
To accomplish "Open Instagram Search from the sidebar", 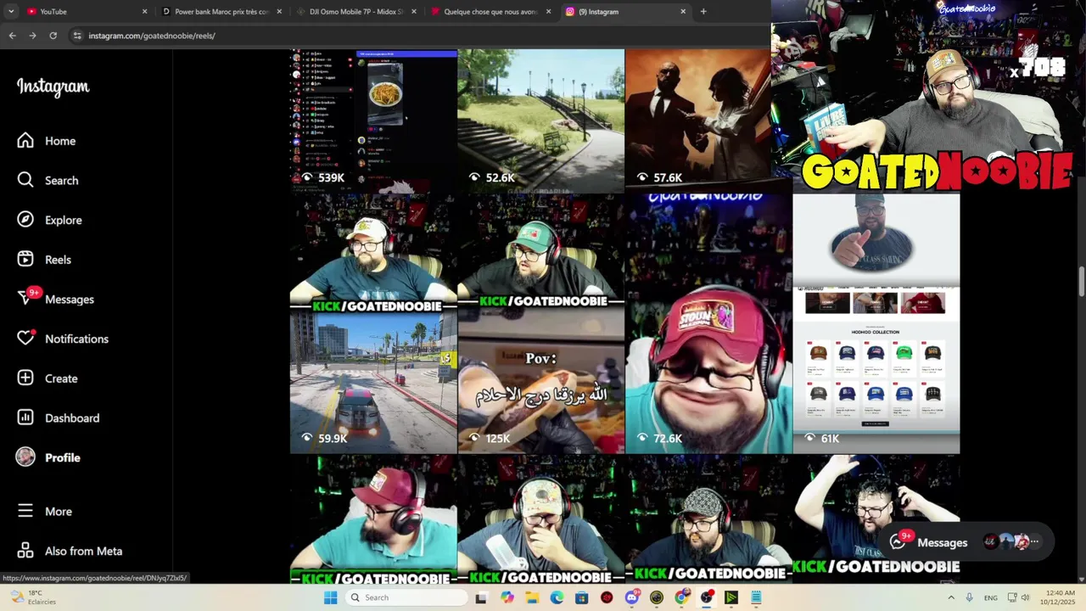I will click(25, 180).
